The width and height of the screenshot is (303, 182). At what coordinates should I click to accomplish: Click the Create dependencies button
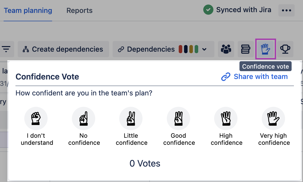coord(63,49)
